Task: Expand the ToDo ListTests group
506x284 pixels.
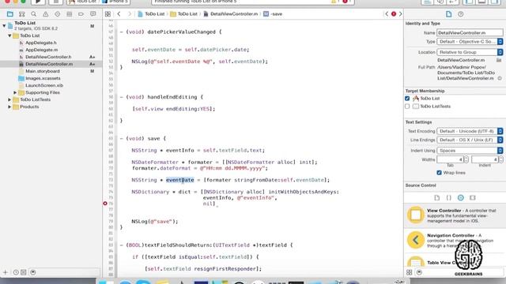Action: pos(9,100)
